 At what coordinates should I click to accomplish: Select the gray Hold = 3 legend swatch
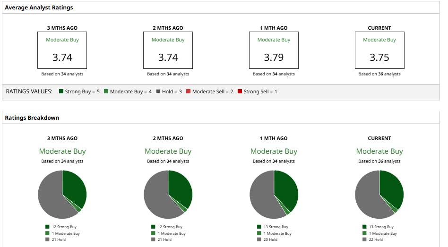pos(158,91)
